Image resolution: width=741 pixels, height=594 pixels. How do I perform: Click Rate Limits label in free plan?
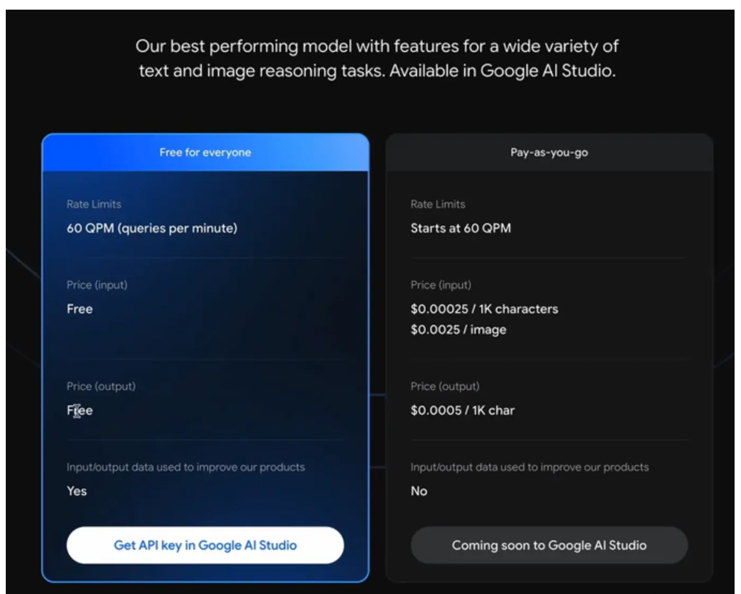(x=94, y=204)
